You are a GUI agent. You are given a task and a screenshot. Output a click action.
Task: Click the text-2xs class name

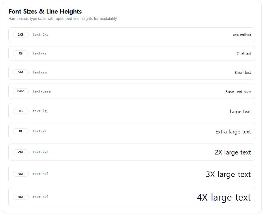pyautogui.click(x=41, y=35)
